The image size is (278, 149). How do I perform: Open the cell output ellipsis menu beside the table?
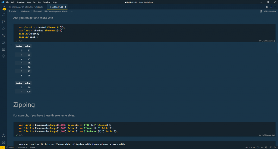click(x=11, y=45)
